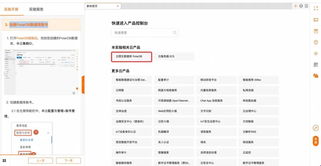Viewport: 321px width, 166px height.
Task: Select the 新标签页 browser tab
Action: (103, 6)
